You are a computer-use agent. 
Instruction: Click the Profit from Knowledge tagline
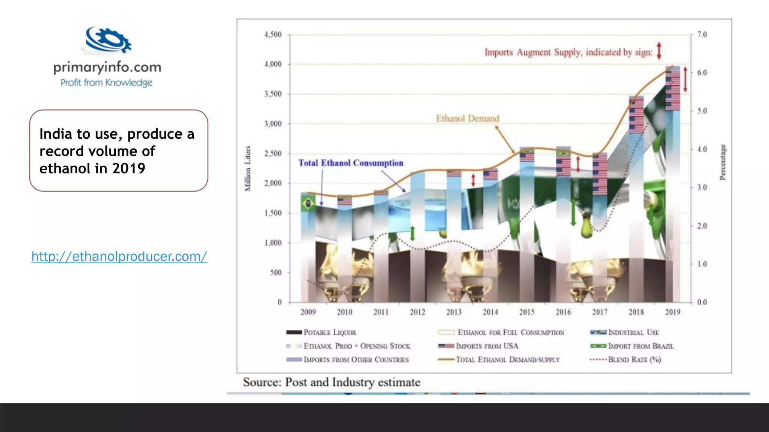[x=107, y=82]
